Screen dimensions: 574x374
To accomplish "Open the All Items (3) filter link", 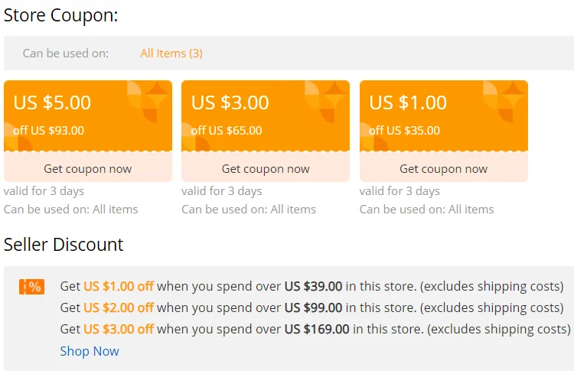I will (171, 54).
